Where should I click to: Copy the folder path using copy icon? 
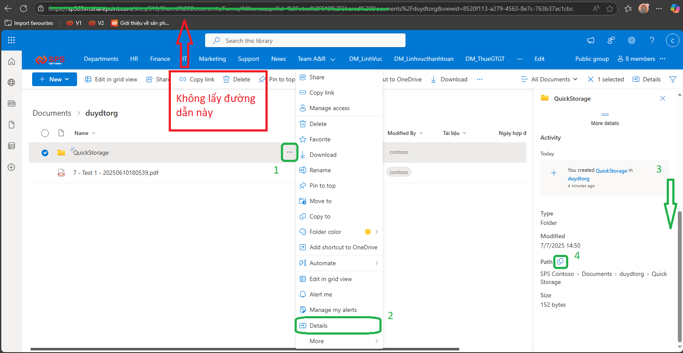point(560,261)
